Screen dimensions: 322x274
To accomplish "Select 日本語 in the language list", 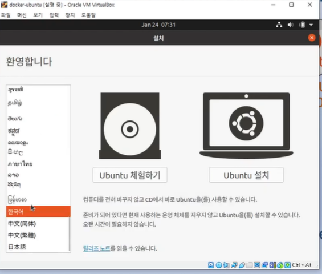I will tap(38, 247).
